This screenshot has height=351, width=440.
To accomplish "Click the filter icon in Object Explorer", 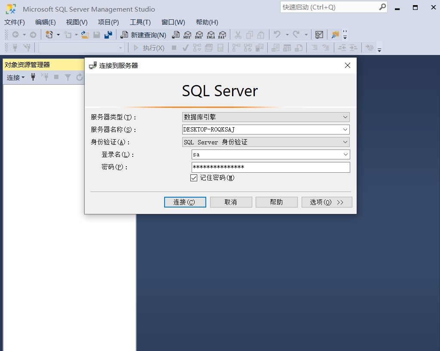I will 68,77.
